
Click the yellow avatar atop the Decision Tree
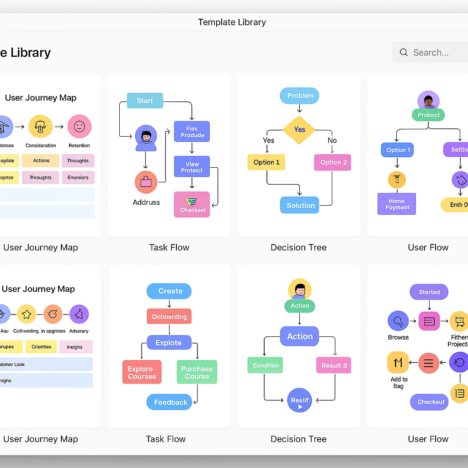[299, 289]
